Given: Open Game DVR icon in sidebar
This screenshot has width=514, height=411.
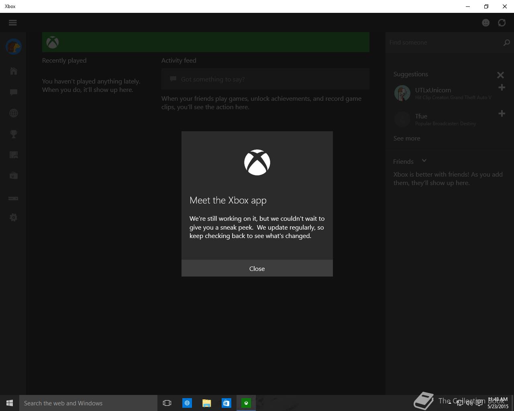Looking at the screenshot, I should pos(14,155).
